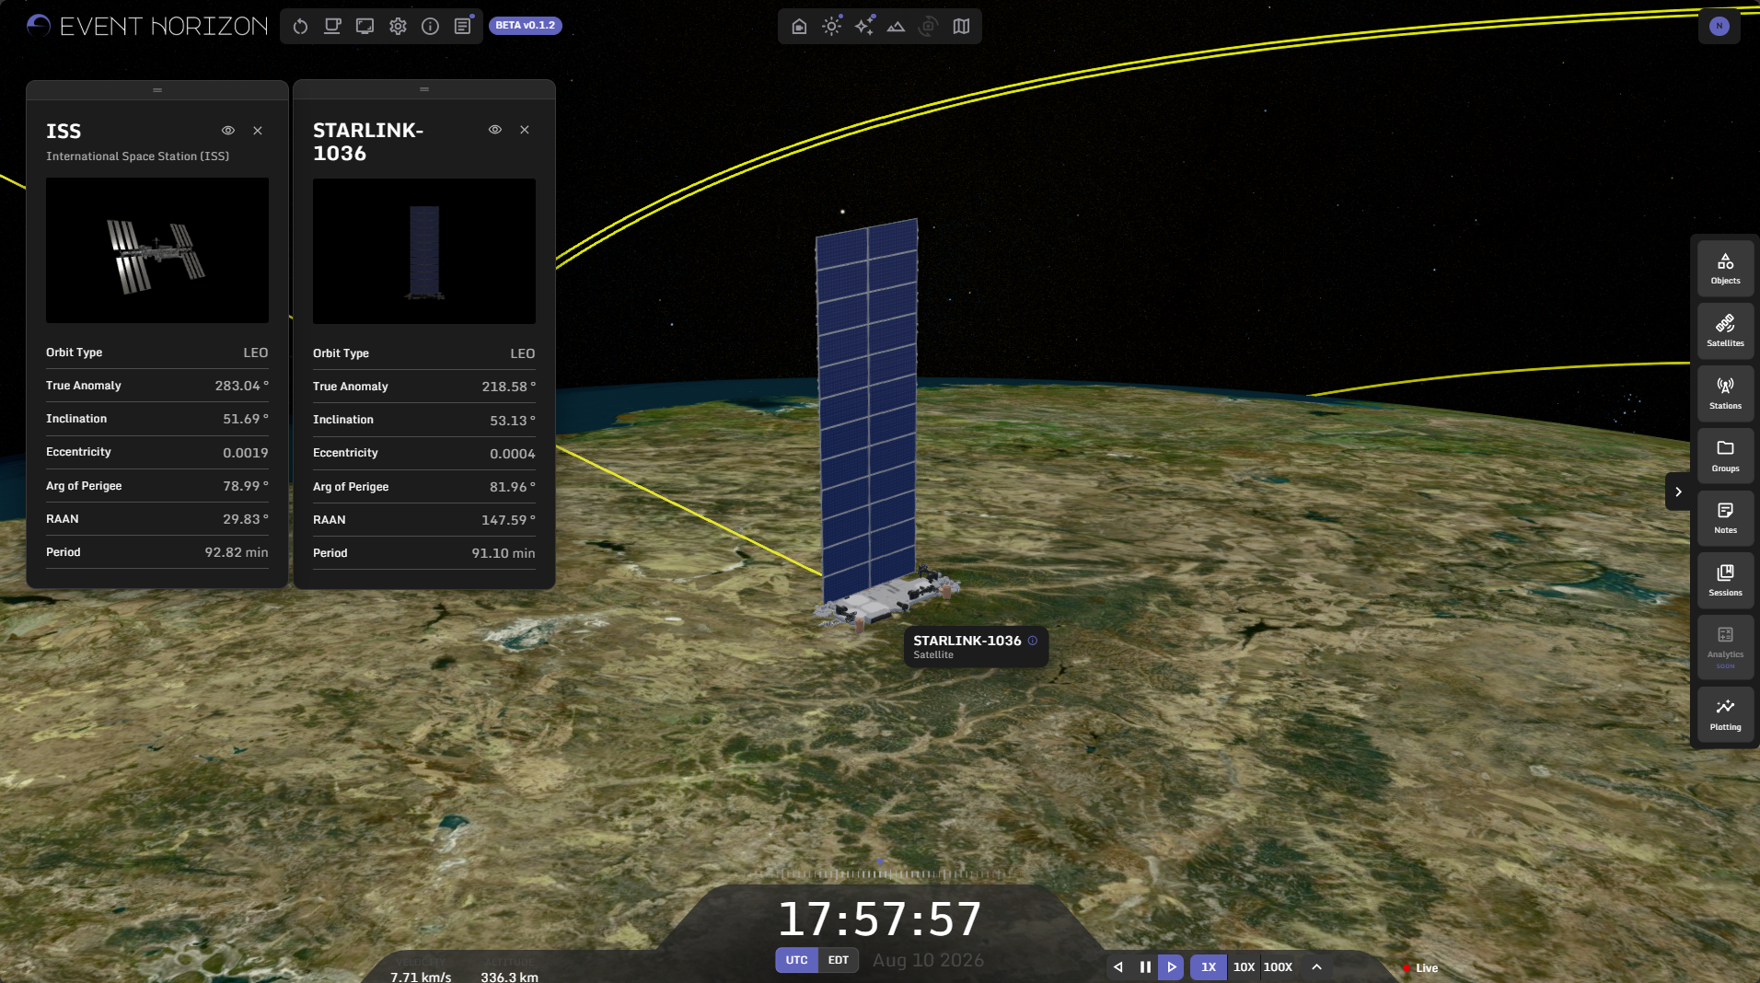Click the STARLINK-1036 label info icon

1033,641
